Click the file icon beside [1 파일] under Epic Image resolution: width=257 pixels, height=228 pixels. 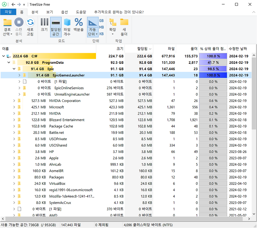(25, 82)
